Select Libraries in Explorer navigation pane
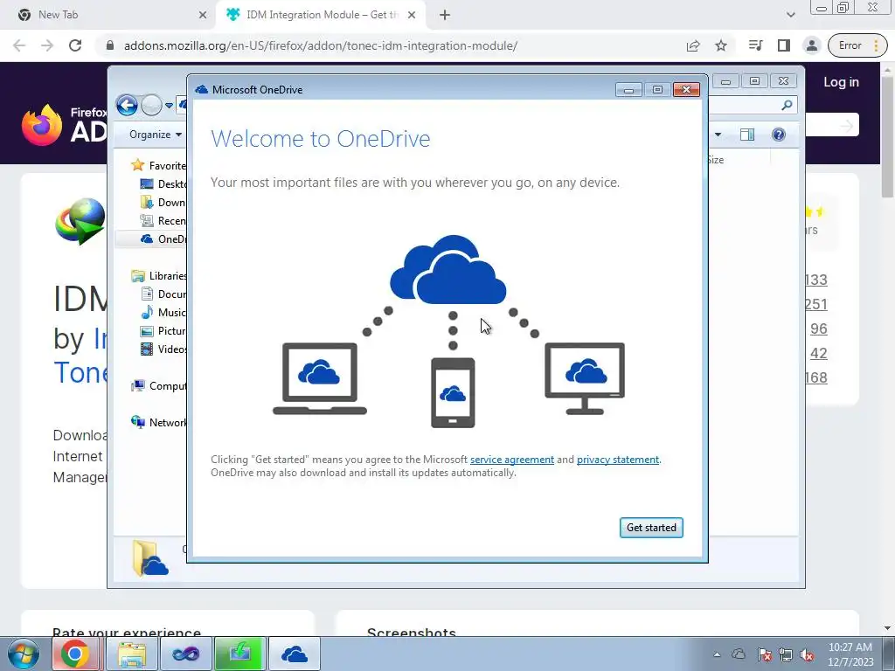895x671 pixels. [x=158, y=275]
